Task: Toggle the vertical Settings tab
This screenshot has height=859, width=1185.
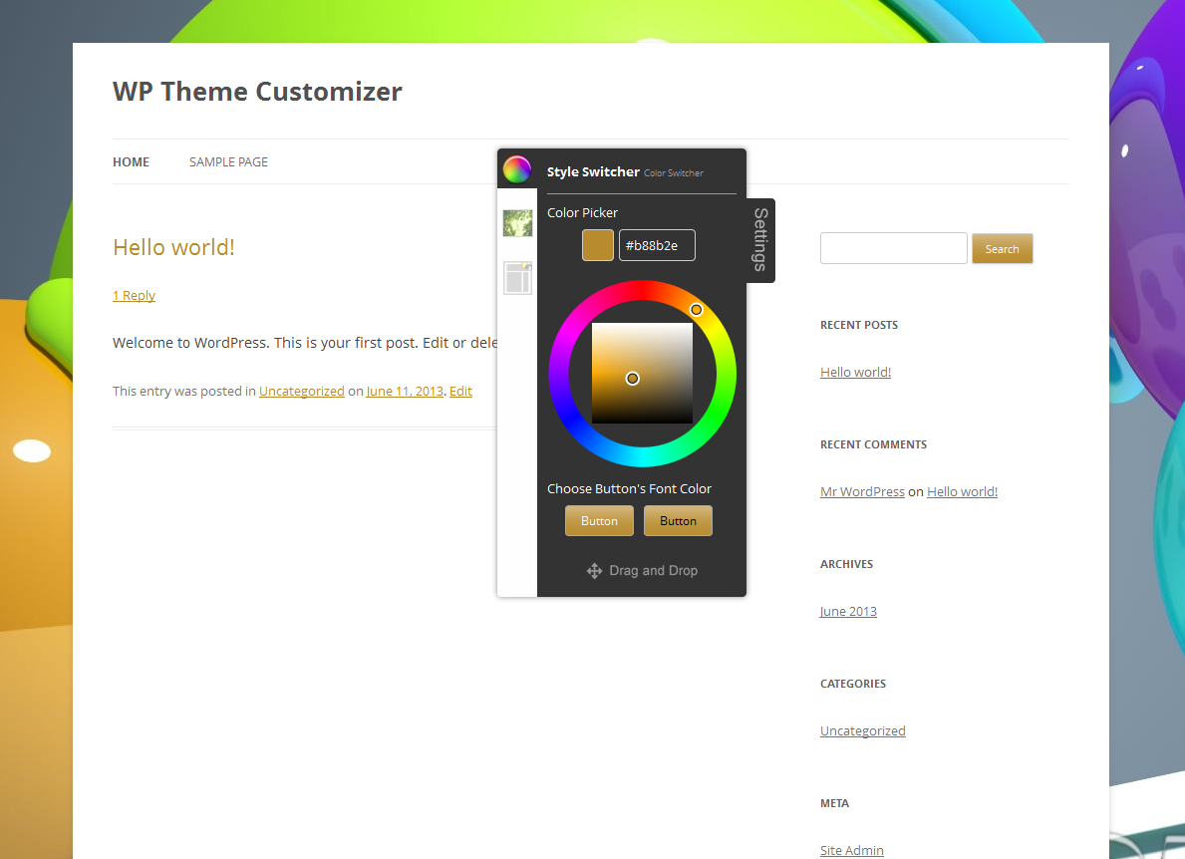Action: point(760,240)
